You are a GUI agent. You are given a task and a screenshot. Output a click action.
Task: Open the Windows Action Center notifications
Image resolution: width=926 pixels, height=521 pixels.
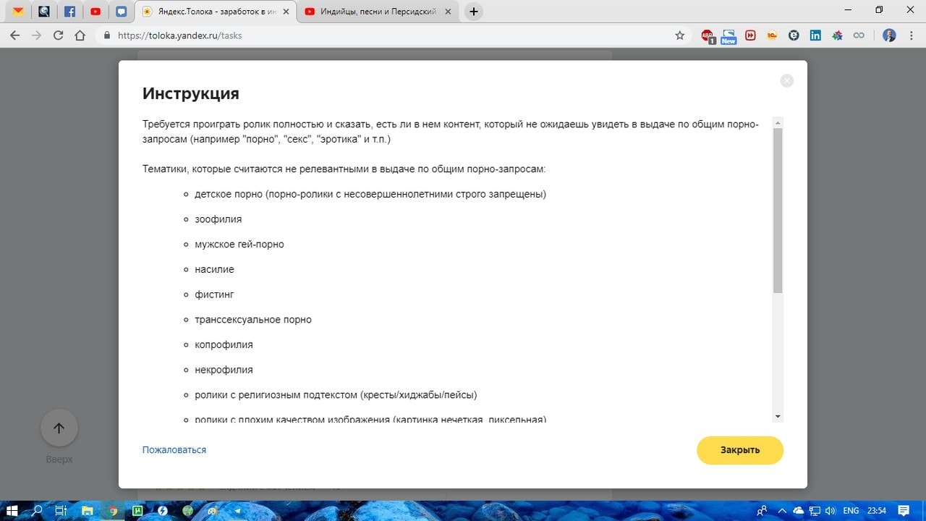pos(904,510)
